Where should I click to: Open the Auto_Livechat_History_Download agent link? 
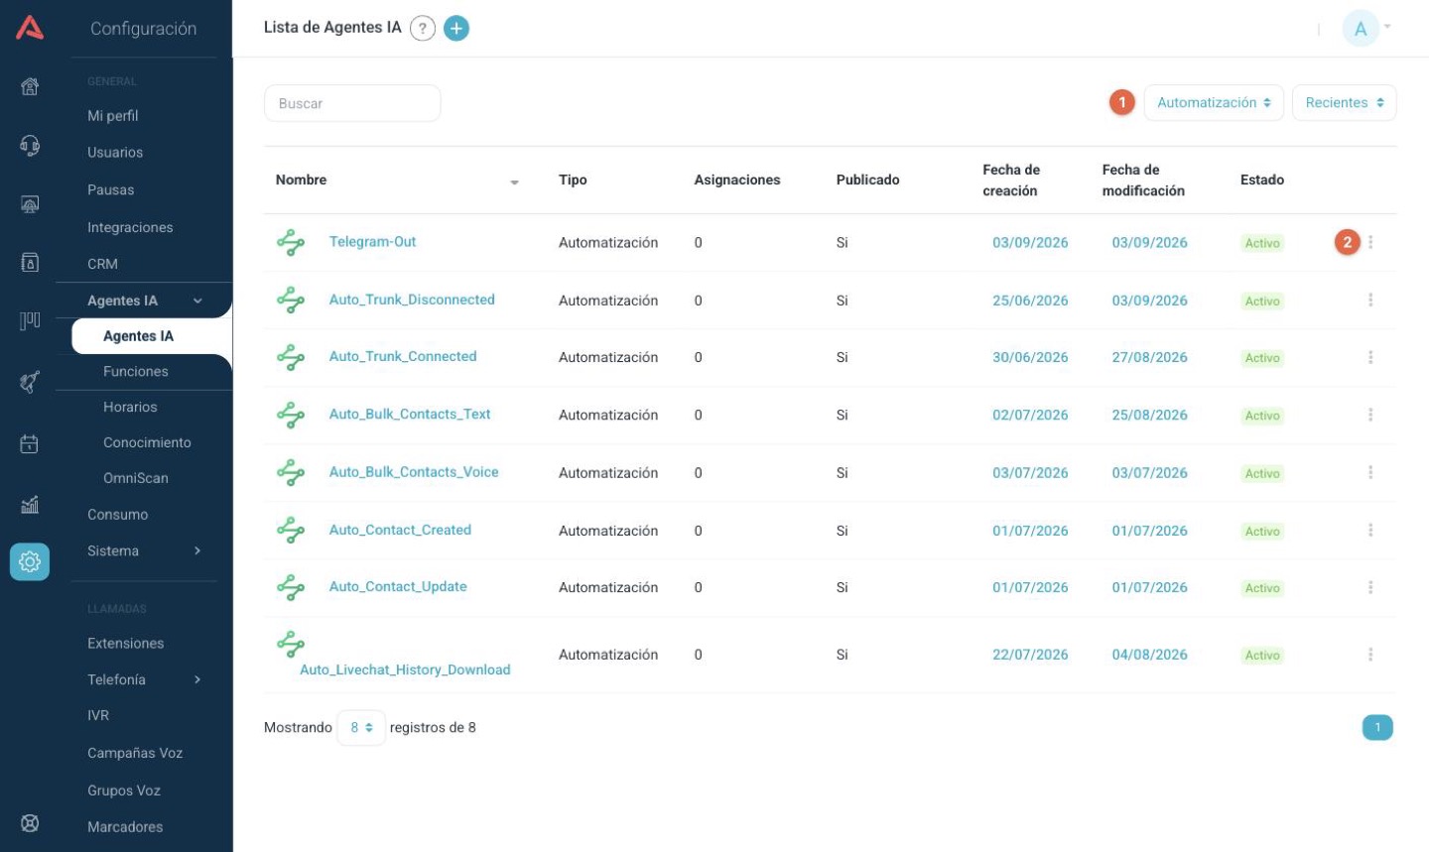[x=405, y=669]
